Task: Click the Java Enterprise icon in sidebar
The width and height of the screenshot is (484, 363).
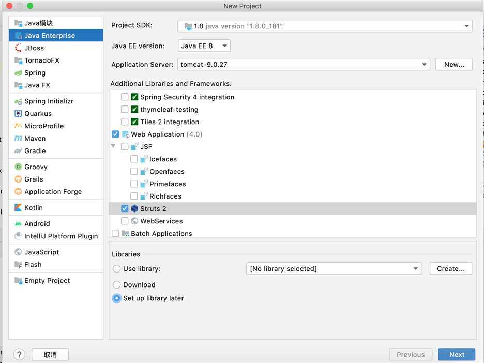Action: pyautogui.click(x=18, y=36)
